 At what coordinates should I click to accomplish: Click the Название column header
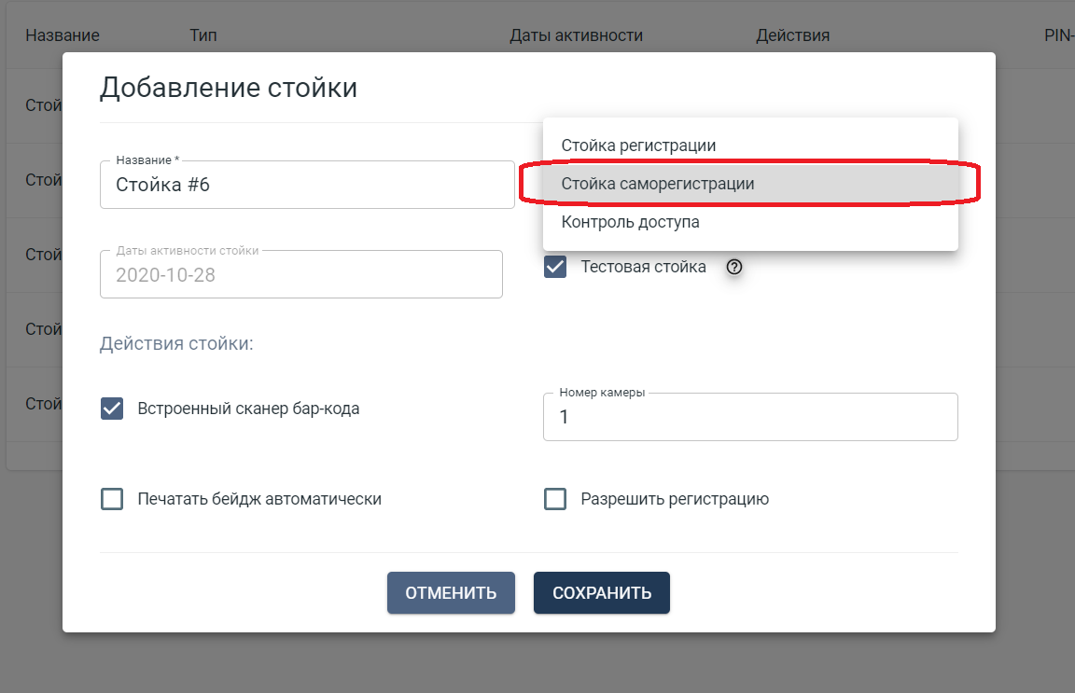[61, 35]
